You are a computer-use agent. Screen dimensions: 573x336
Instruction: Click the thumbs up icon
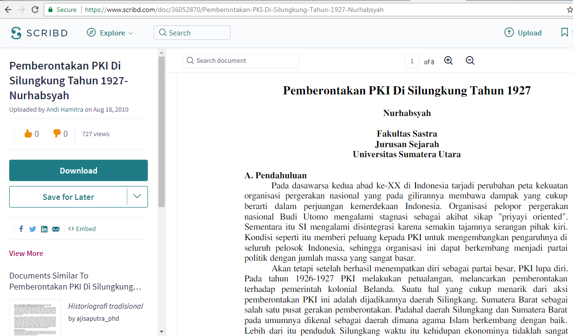click(x=28, y=134)
